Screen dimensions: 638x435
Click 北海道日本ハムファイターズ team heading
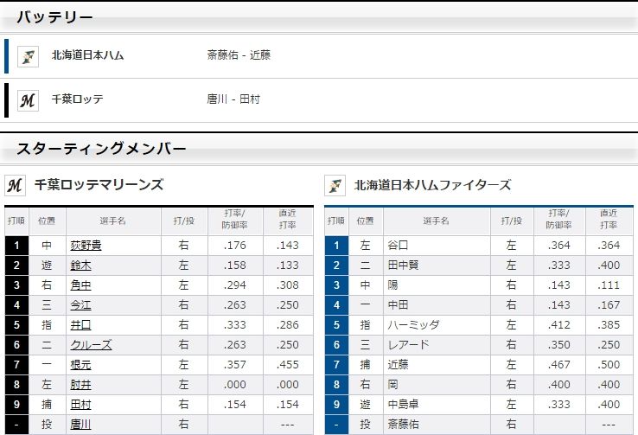(x=432, y=185)
